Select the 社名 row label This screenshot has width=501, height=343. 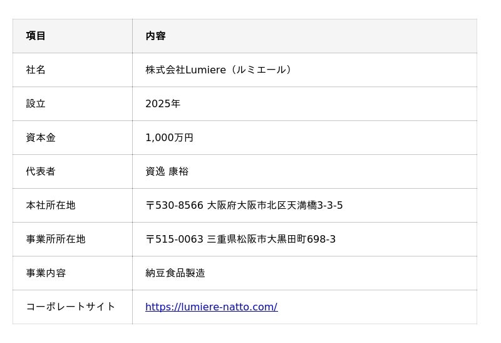click(x=36, y=70)
